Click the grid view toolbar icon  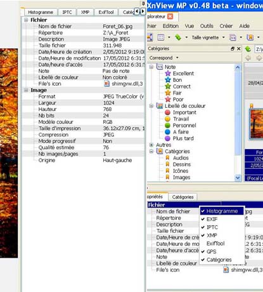pyautogui.click(x=161, y=37)
